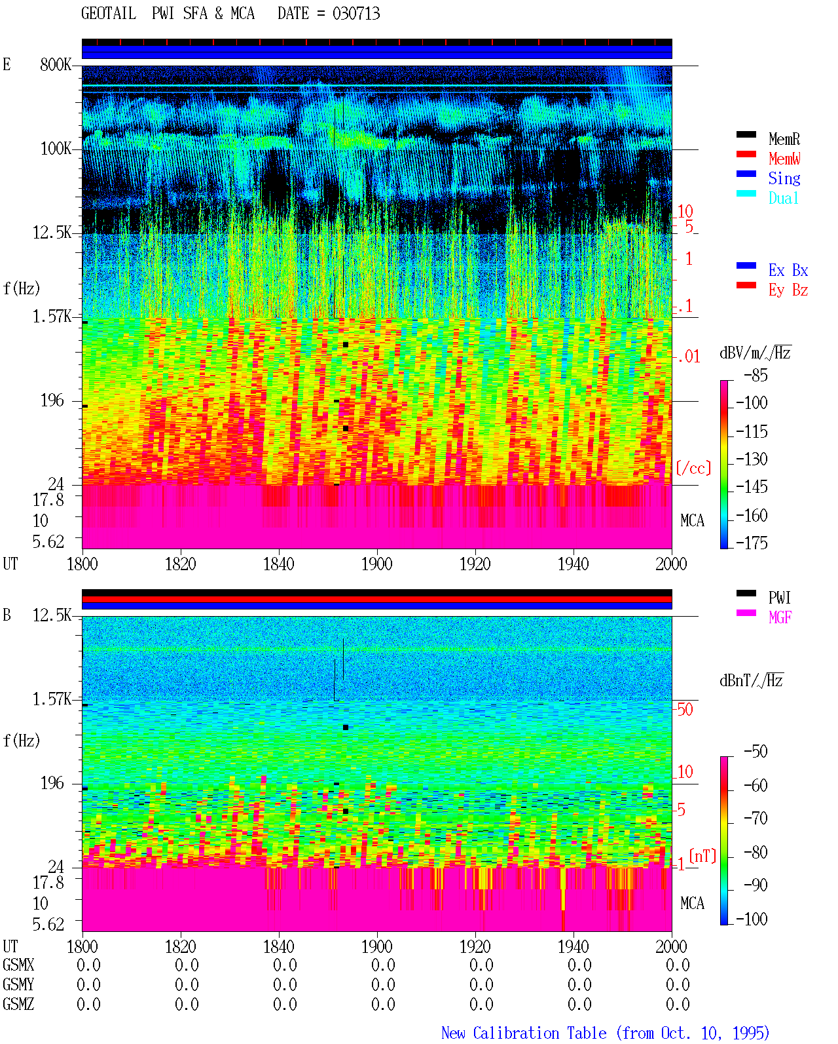
Task: Click the '-90' color bar value
Action: [x=756, y=885]
